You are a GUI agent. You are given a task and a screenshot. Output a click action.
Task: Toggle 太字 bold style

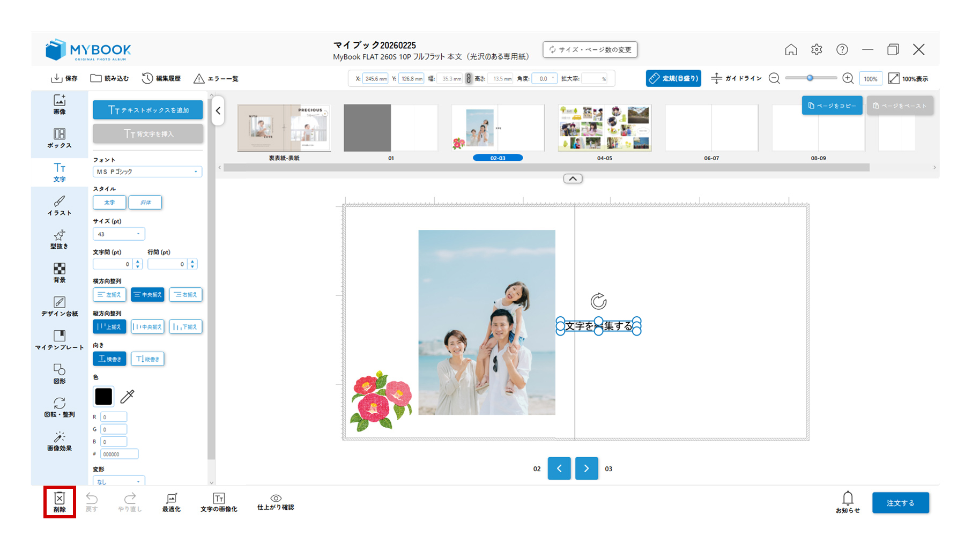pyautogui.click(x=109, y=203)
